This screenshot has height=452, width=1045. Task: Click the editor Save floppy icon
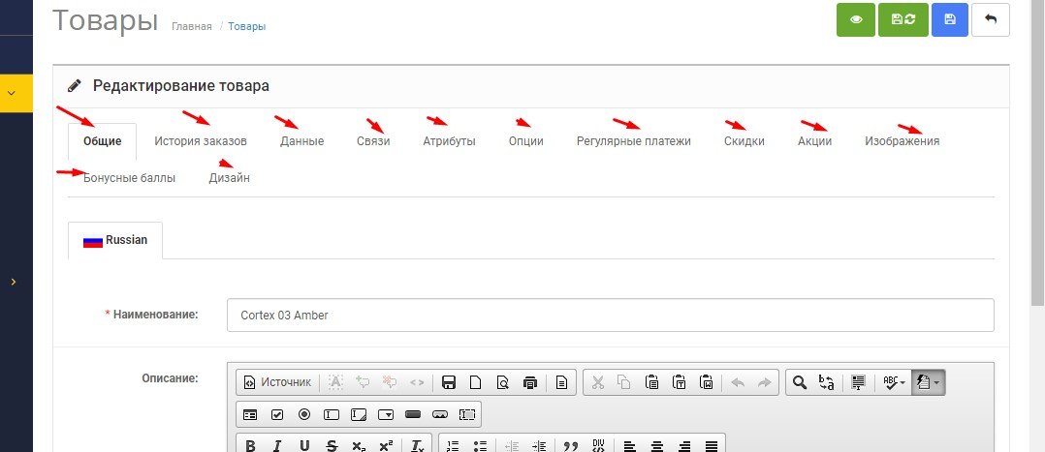tap(449, 382)
